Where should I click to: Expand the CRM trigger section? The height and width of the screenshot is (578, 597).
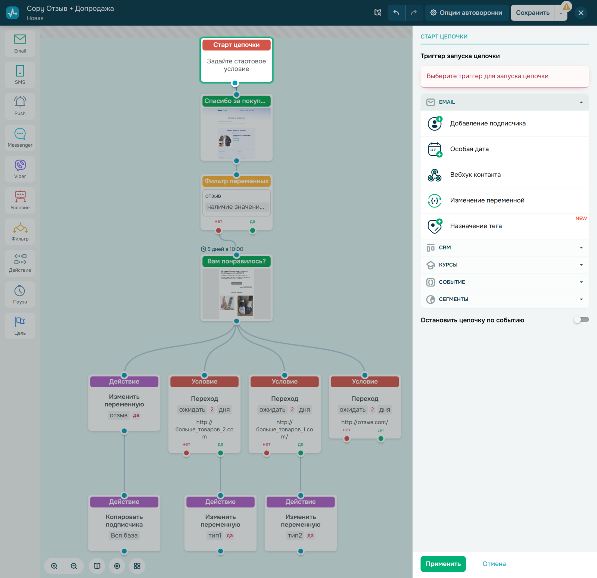tap(504, 248)
